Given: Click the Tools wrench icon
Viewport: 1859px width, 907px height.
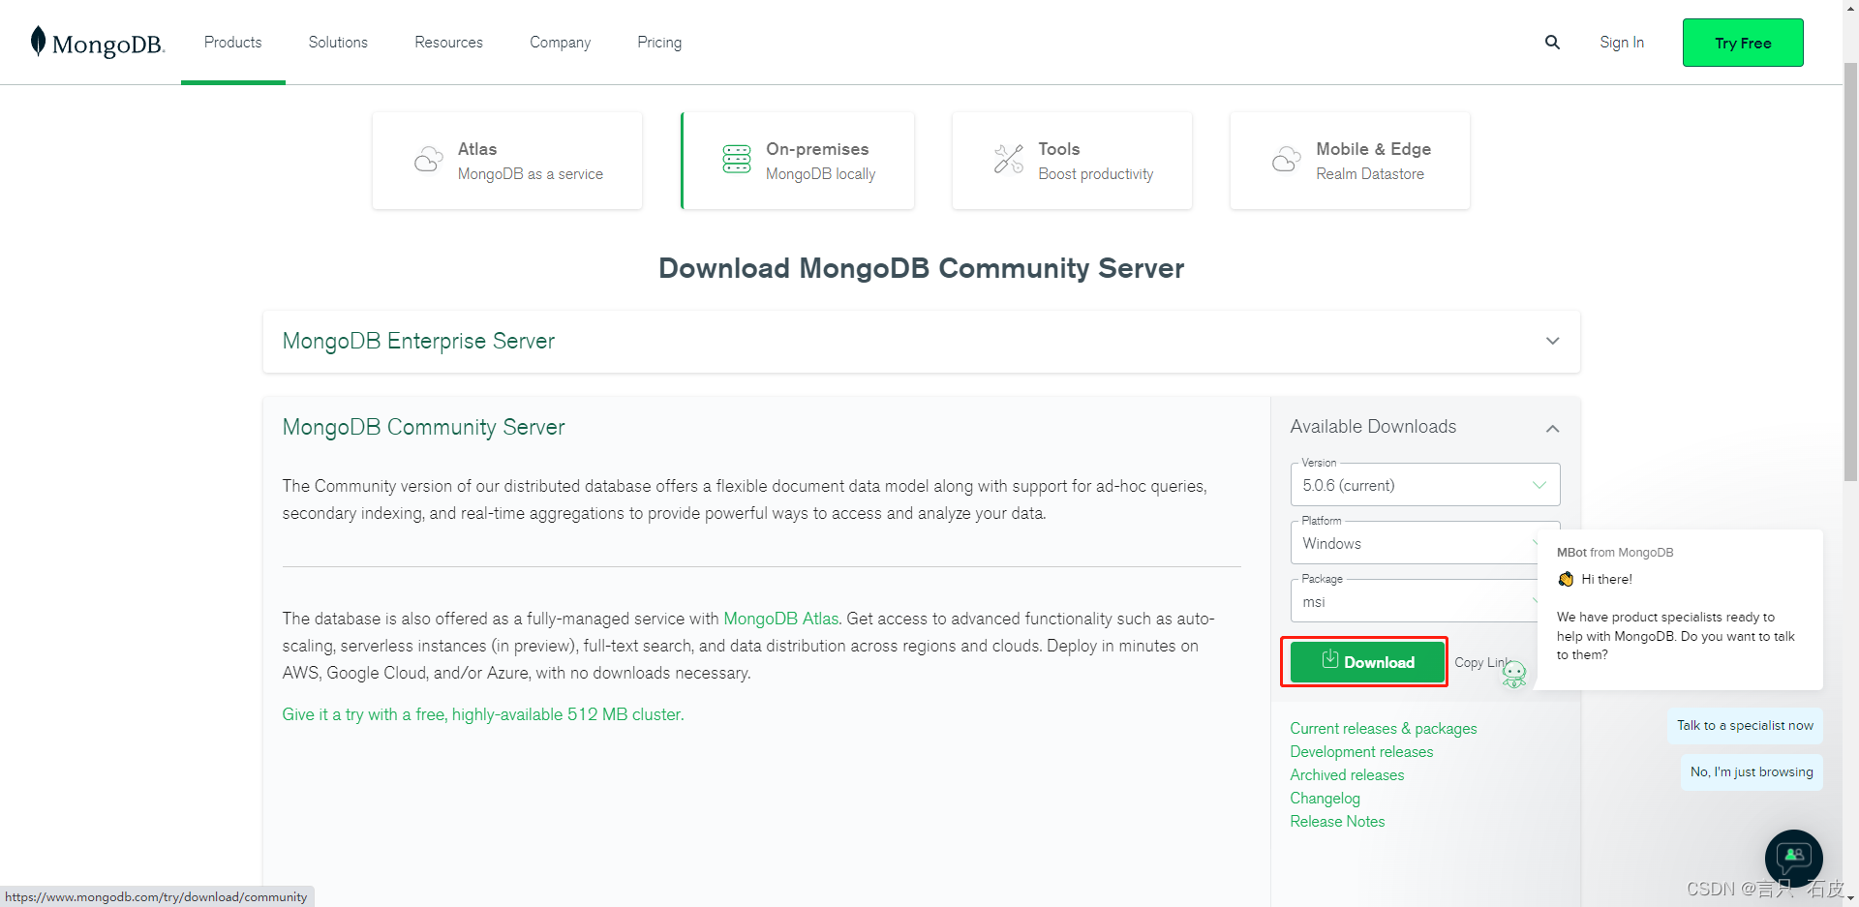Looking at the screenshot, I should pyautogui.click(x=1009, y=160).
